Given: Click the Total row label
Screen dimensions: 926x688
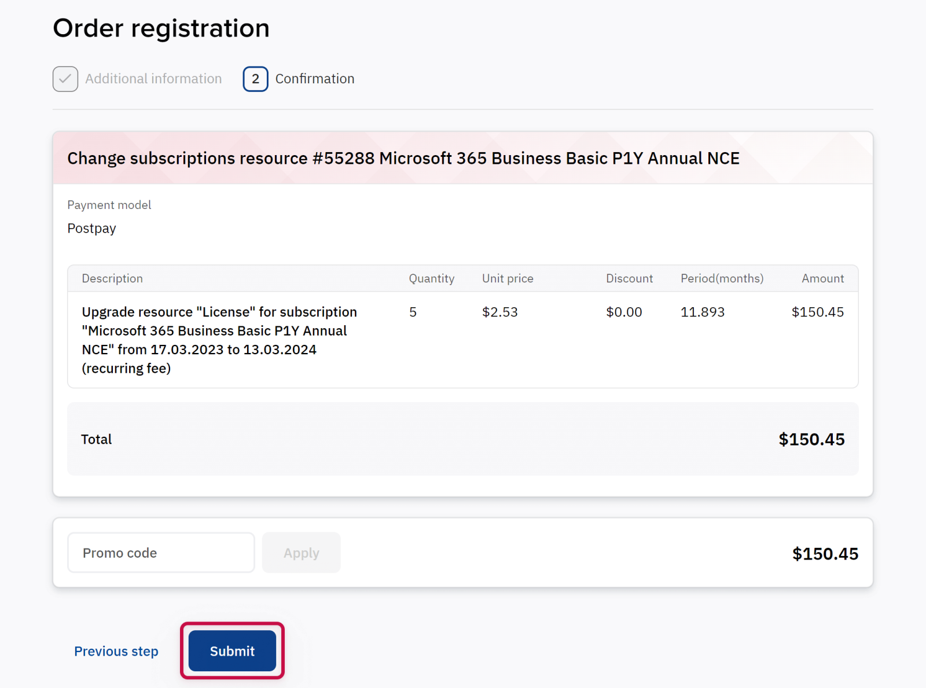Looking at the screenshot, I should [x=97, y=440].
